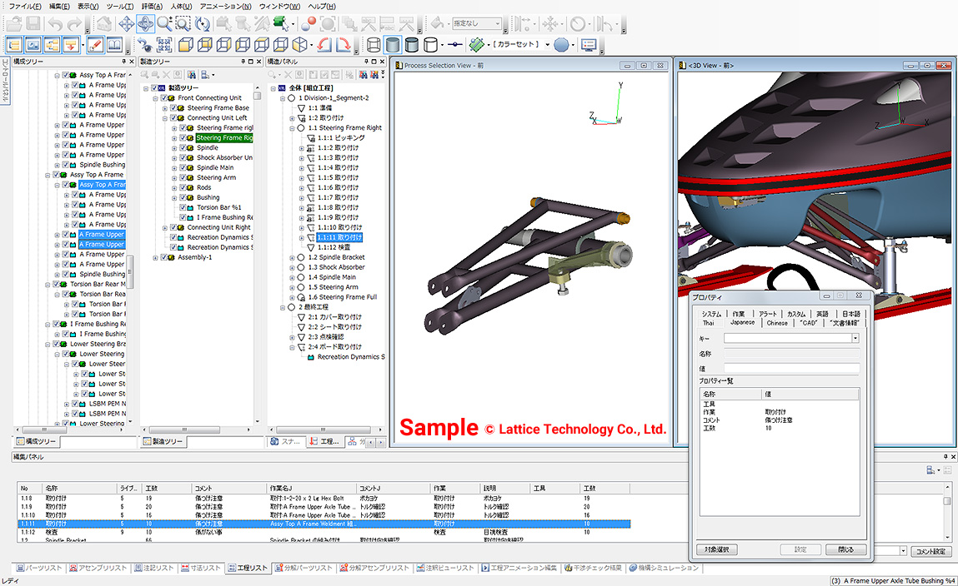Select the rotate view tool

point(145,24)
